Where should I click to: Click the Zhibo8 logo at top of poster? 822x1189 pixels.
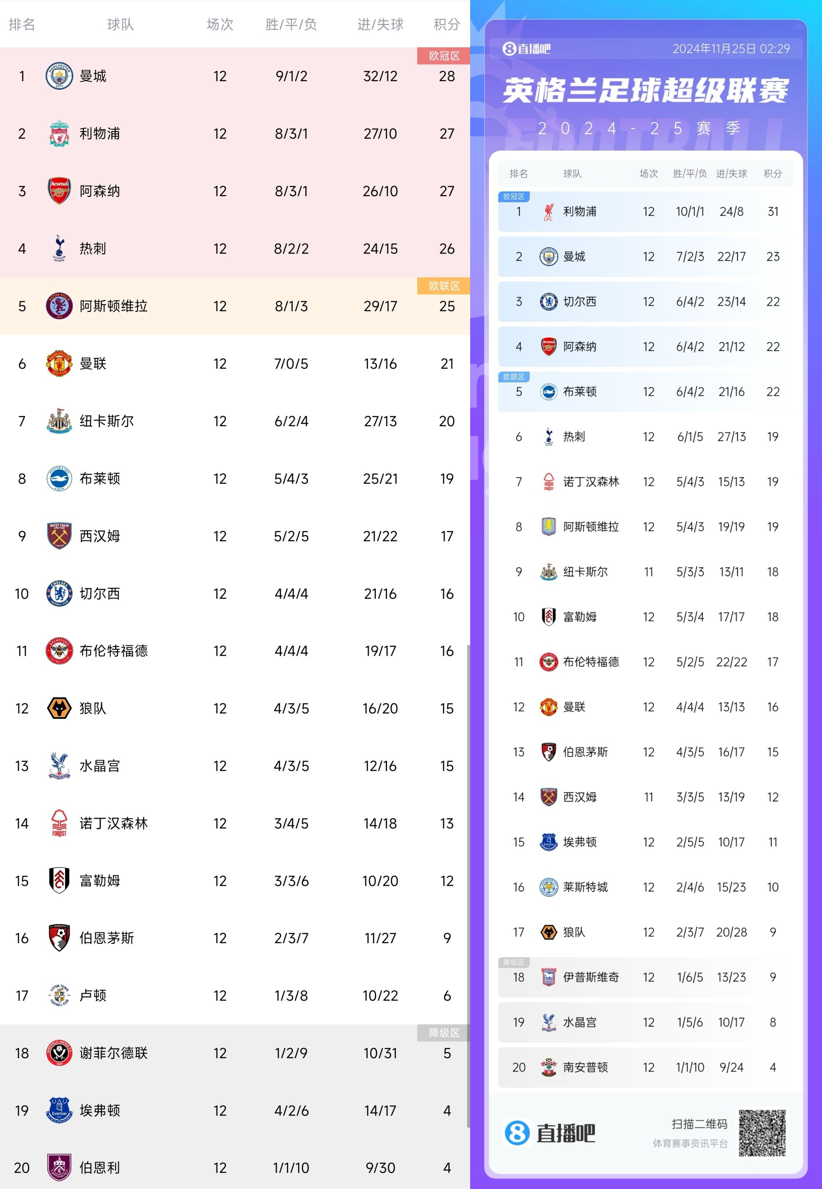526,49
